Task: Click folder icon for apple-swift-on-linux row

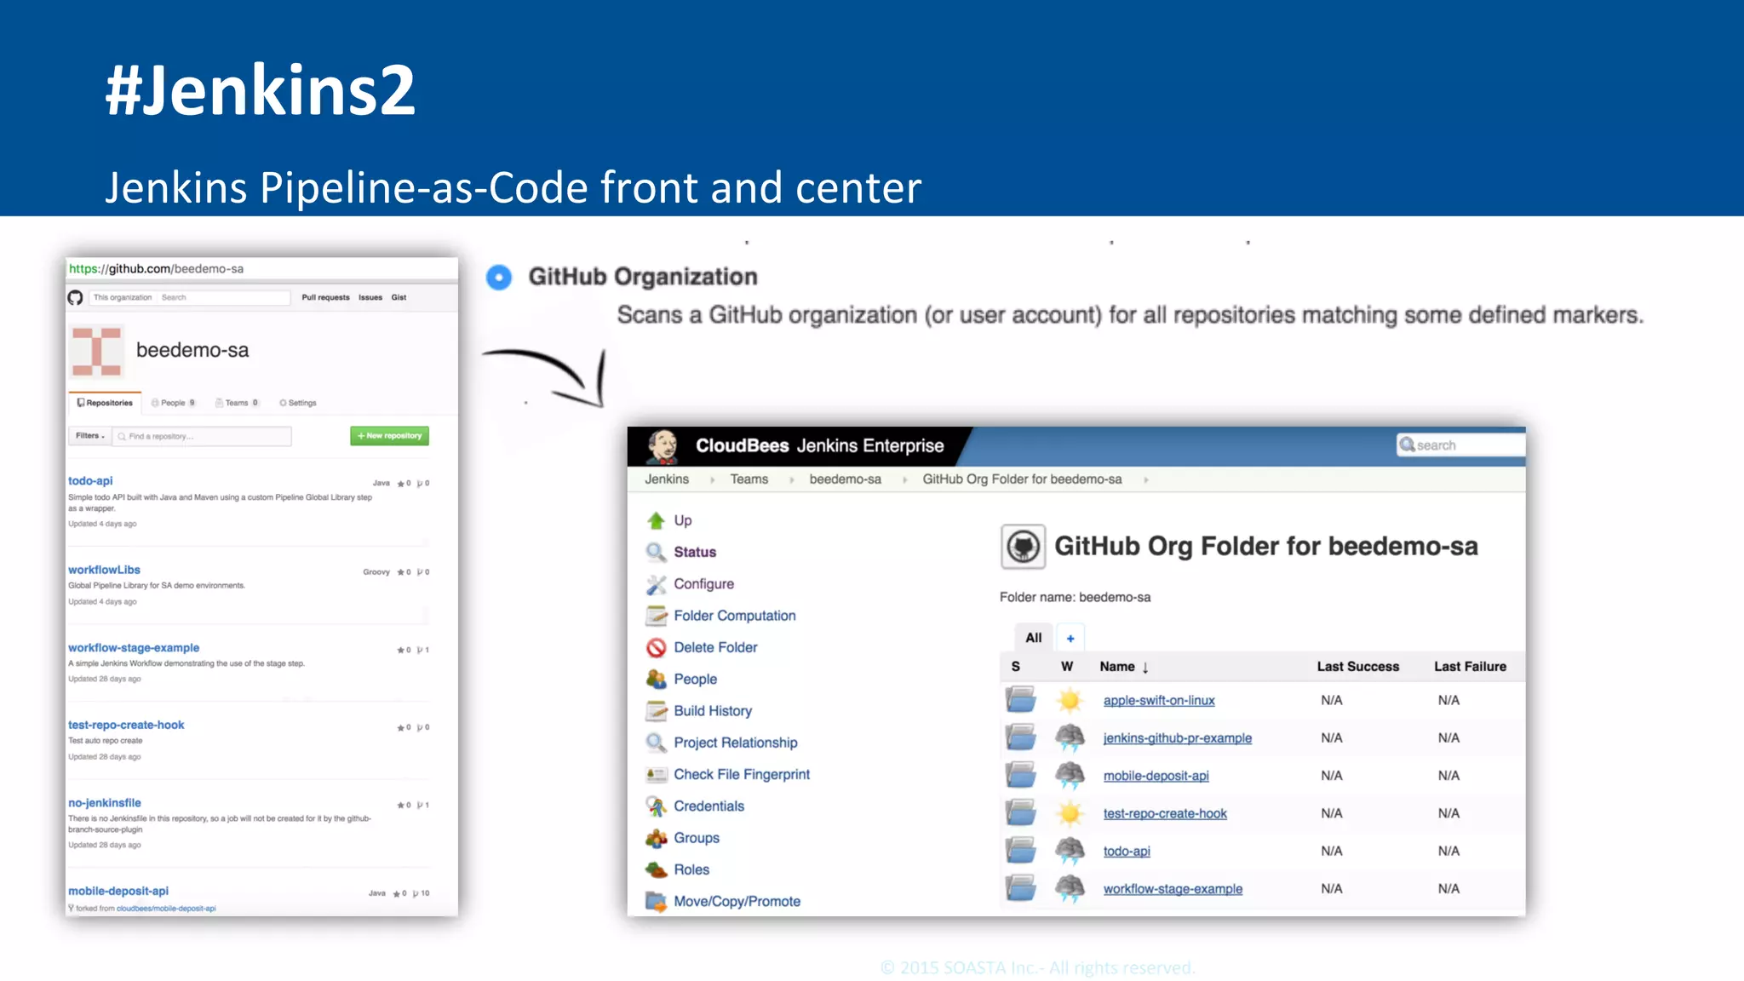Action: 1020,700
